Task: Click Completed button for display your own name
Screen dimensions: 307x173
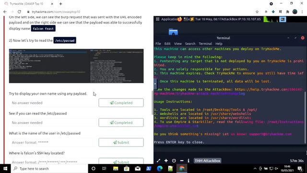Action: (121, 103)
